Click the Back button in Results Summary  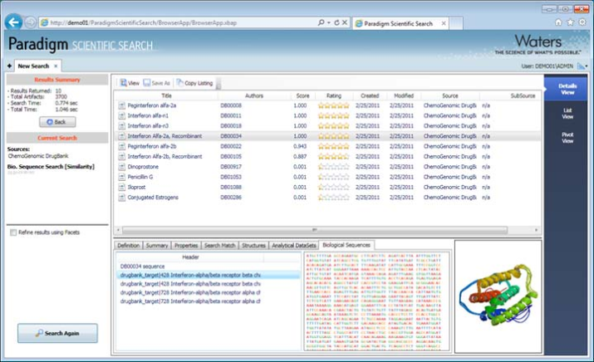coord(57,122)
